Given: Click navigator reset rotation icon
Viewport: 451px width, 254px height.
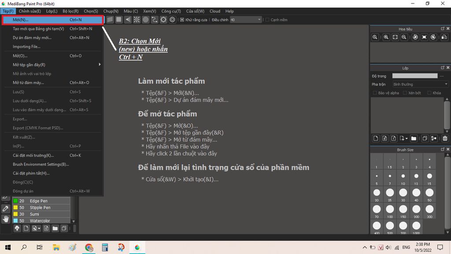Looking at the screenshot, I should pos(424,37).
